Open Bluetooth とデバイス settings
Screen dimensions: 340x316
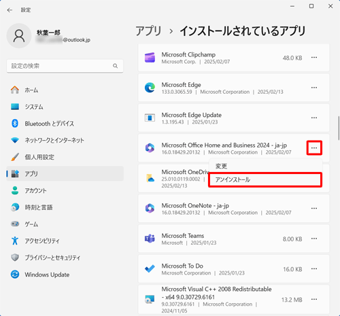[x=65, y=124]
